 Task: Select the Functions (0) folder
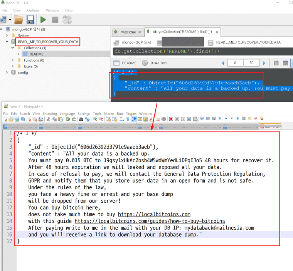pos(34,60)
